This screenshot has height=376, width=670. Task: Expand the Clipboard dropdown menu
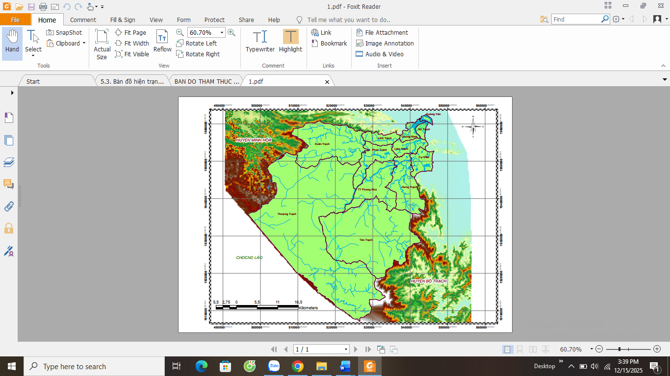point(84,44)
